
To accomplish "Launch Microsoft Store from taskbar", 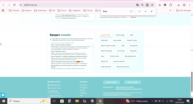I will (x=62, y=101).
